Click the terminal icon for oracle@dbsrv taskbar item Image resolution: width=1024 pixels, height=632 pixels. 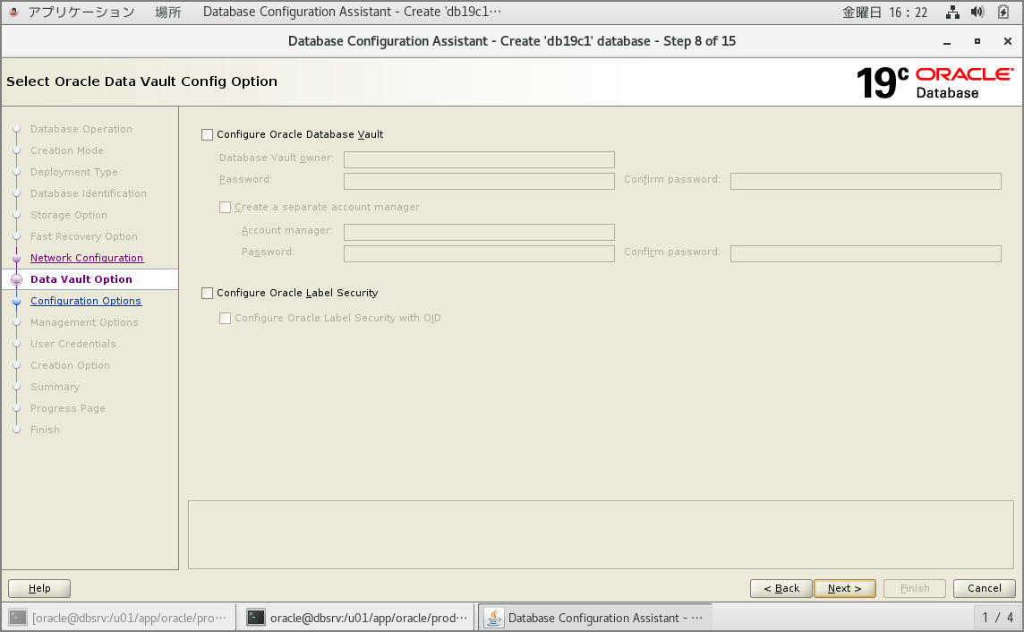coord(257,617)
